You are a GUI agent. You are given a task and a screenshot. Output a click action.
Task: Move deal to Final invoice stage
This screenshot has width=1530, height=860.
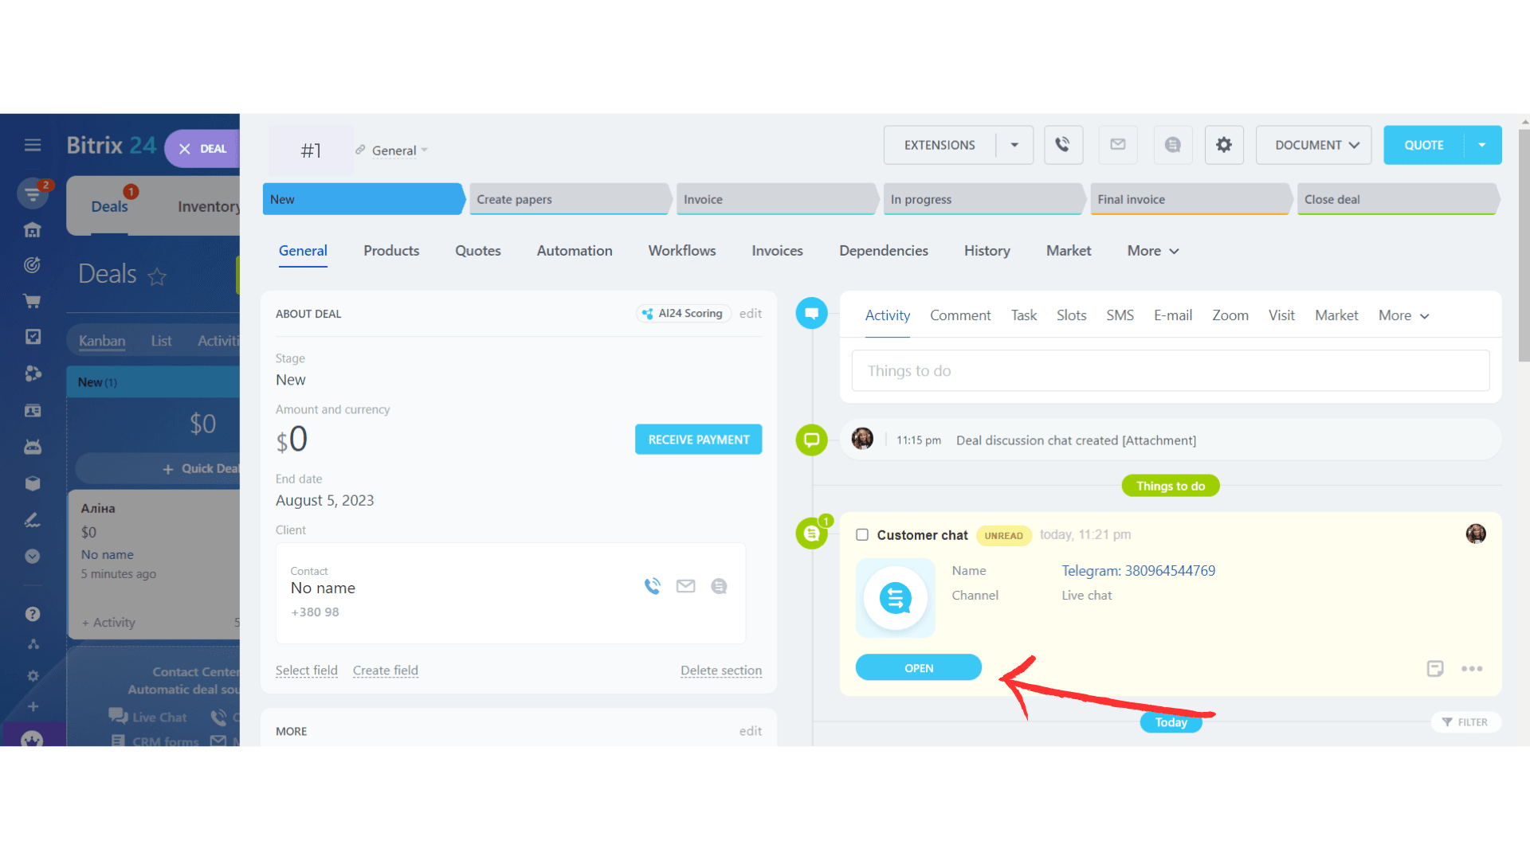tap(1191, 199)
